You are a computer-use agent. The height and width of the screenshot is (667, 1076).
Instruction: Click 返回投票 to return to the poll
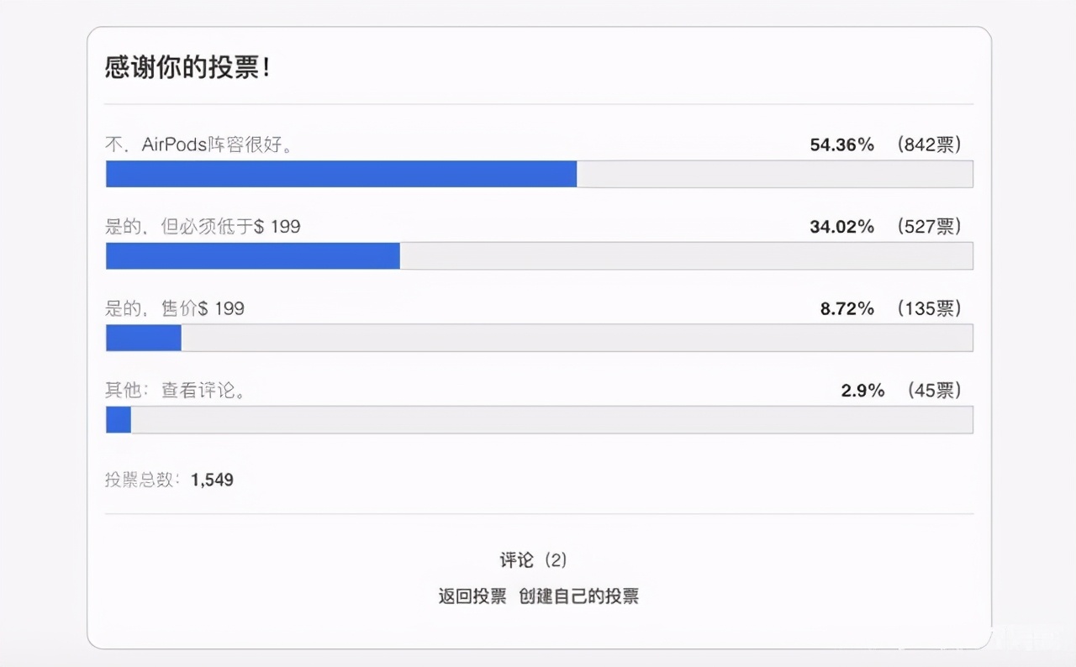(472, 596)
